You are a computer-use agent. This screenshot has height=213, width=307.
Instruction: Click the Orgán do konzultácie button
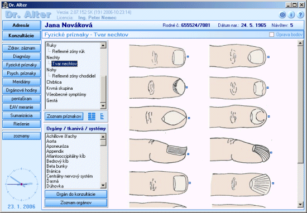76,194
